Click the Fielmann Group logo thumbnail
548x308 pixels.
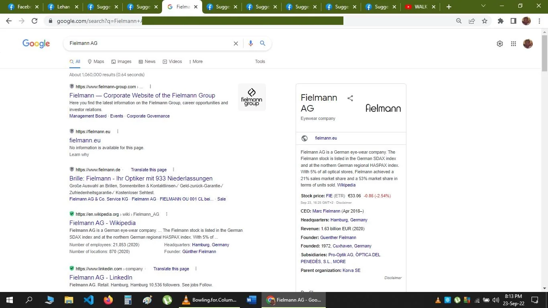(x=252, y=97)
